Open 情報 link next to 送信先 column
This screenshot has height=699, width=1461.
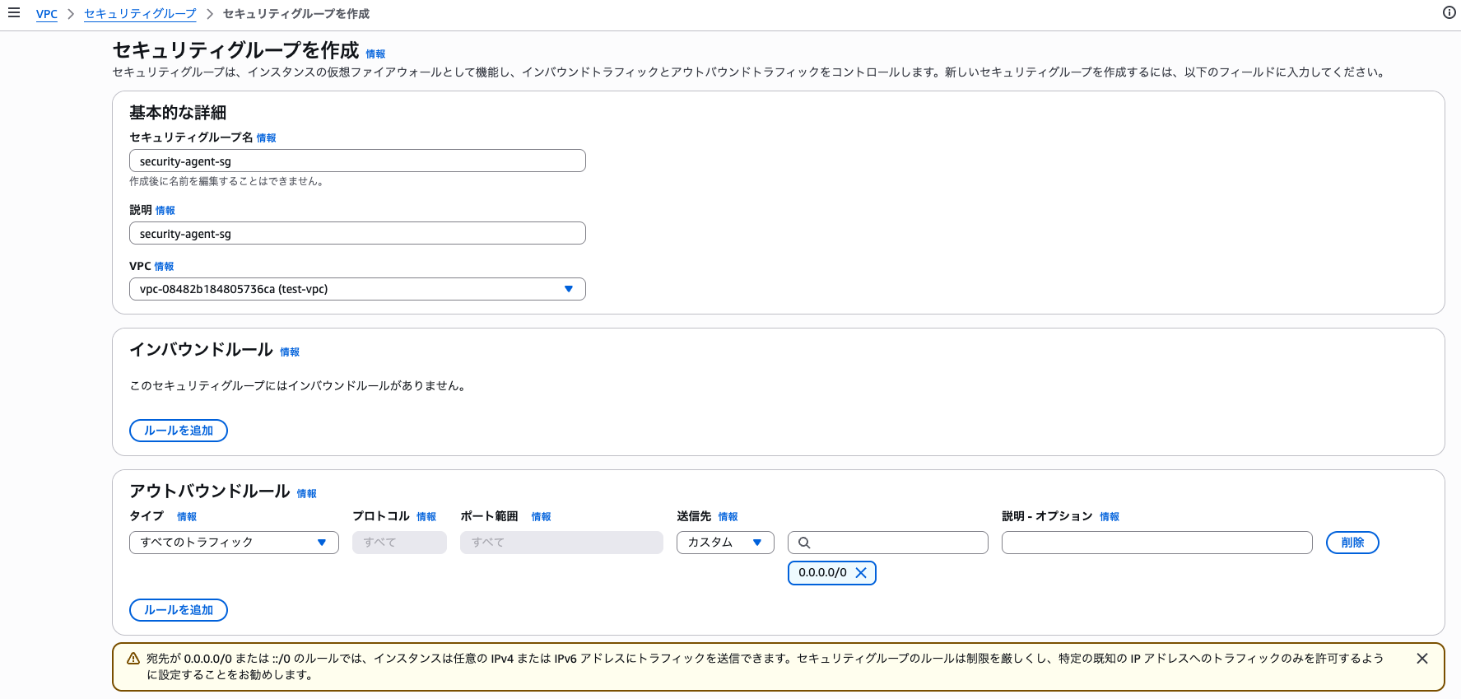(728, 517)
